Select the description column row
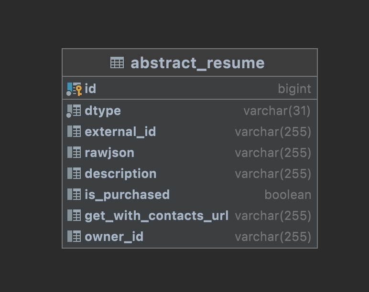This screenshot has width=369, height=292. (x=190, y=174)
